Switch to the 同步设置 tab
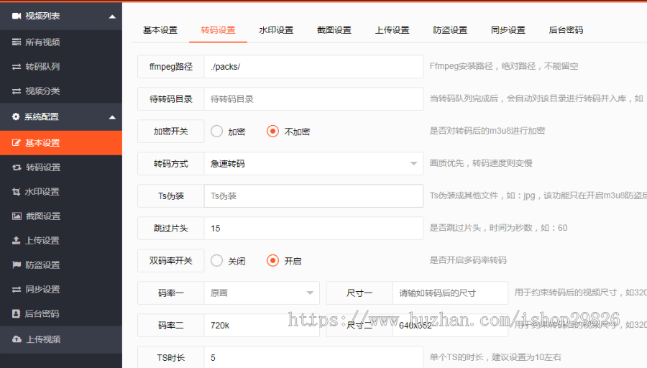Screen dimensions: 647x368 [x=508, y=30]
